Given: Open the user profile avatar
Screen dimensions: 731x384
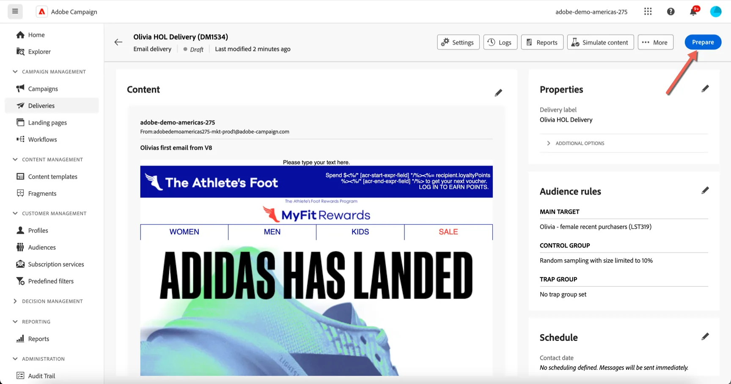Looking at the screenshot, I should click(716, 11).
